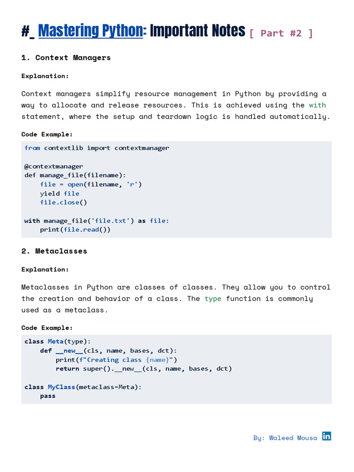Click the 'print(file.read())' code line

[75, 230]
